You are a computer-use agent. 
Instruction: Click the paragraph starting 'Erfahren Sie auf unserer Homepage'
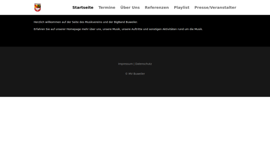click(x=118, y=29)
